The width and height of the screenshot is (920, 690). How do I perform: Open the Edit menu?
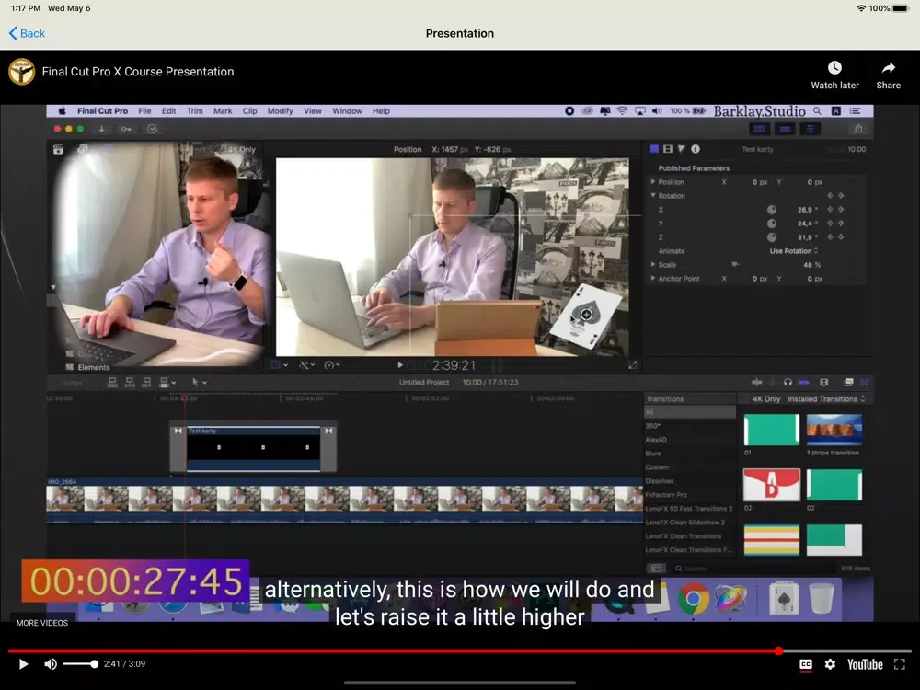pos(169,111)
